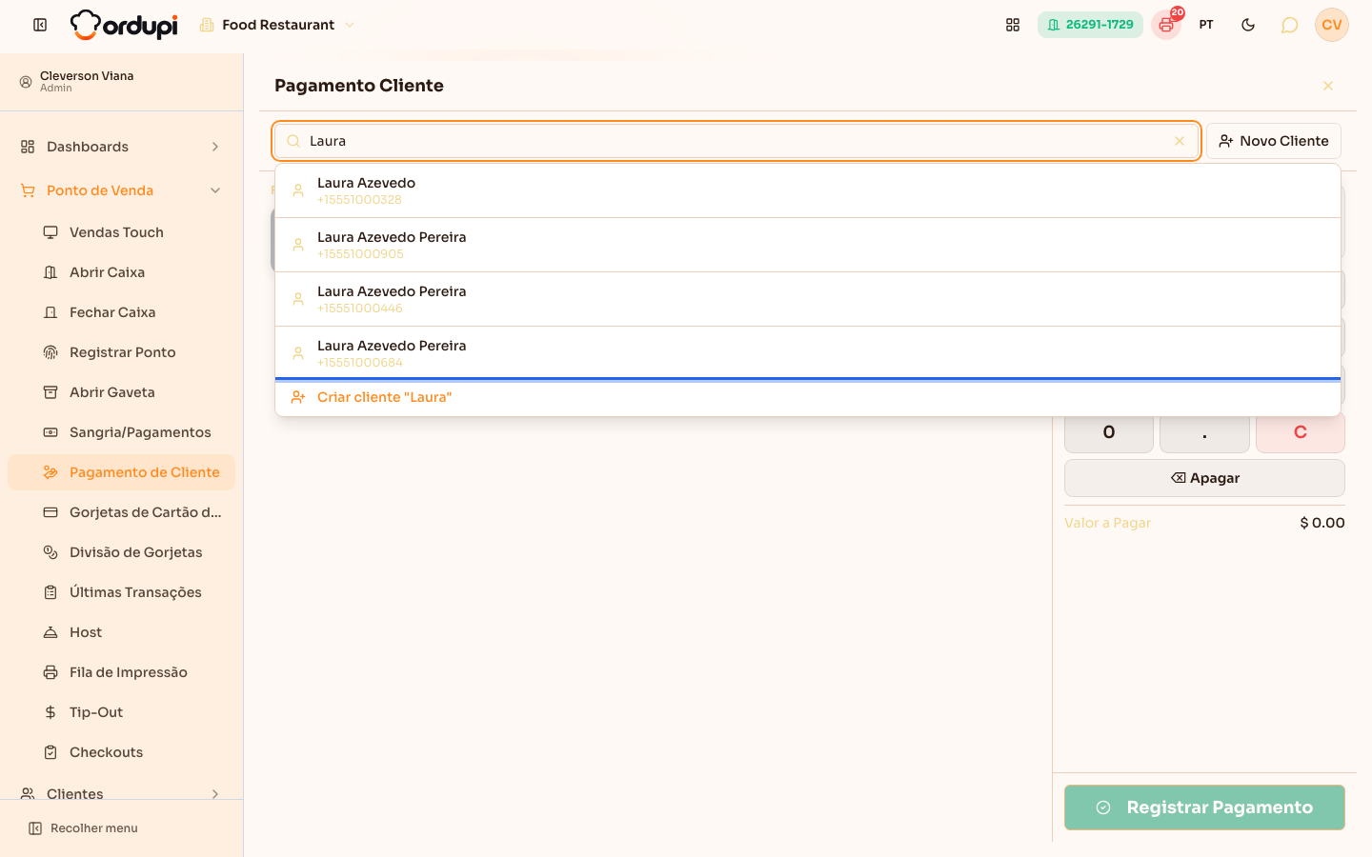Viewport: 1372px width, 857px height.
Task: Select Laura Azevedo Pereira with phone +15551000684
Action: point(808,353)
